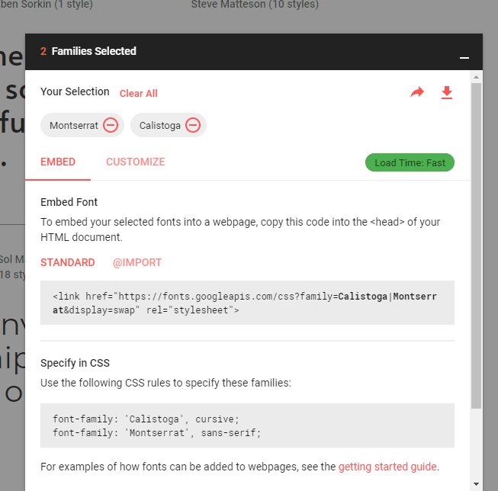
Task: Click the Families Selected header title
Action: click(94, 51)
